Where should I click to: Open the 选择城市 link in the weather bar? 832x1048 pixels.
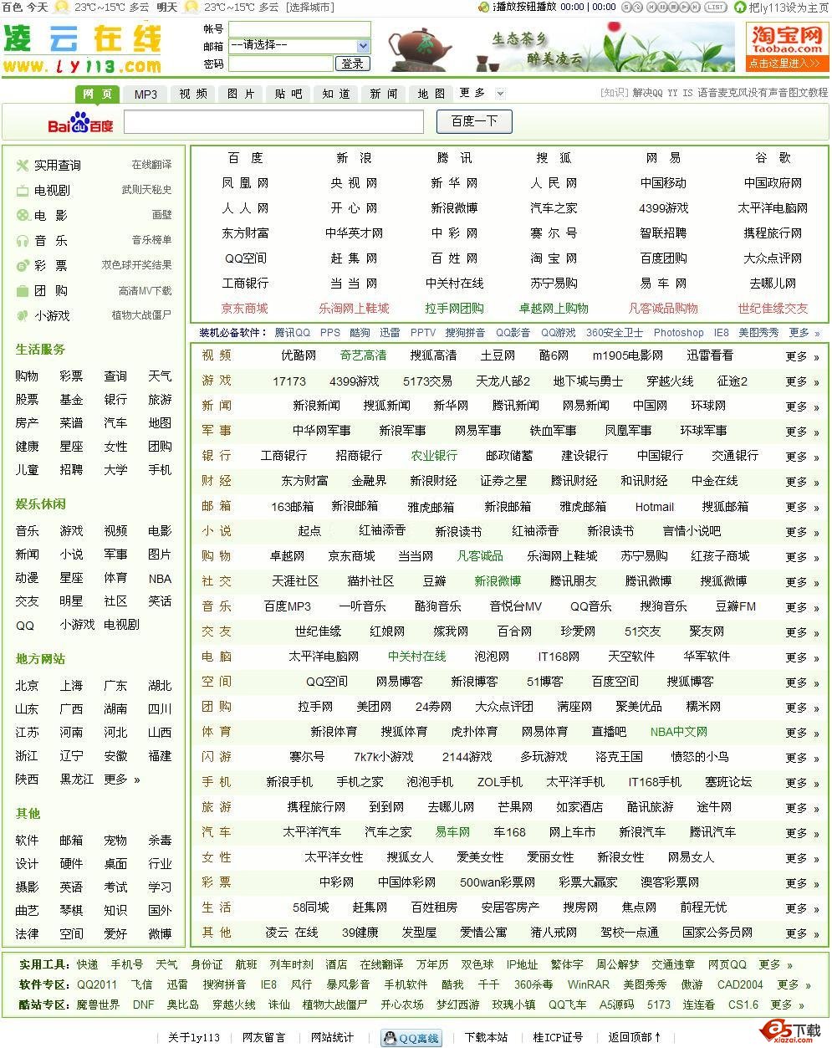[x=310, y=8]
